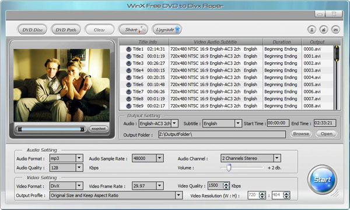
Task: Click Title6 duration 00:10:48
Action: [x=156, y=84]
